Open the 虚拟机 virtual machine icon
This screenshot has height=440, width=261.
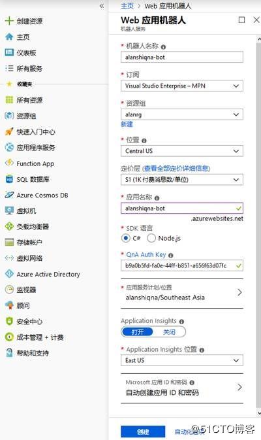pos(9,211)
